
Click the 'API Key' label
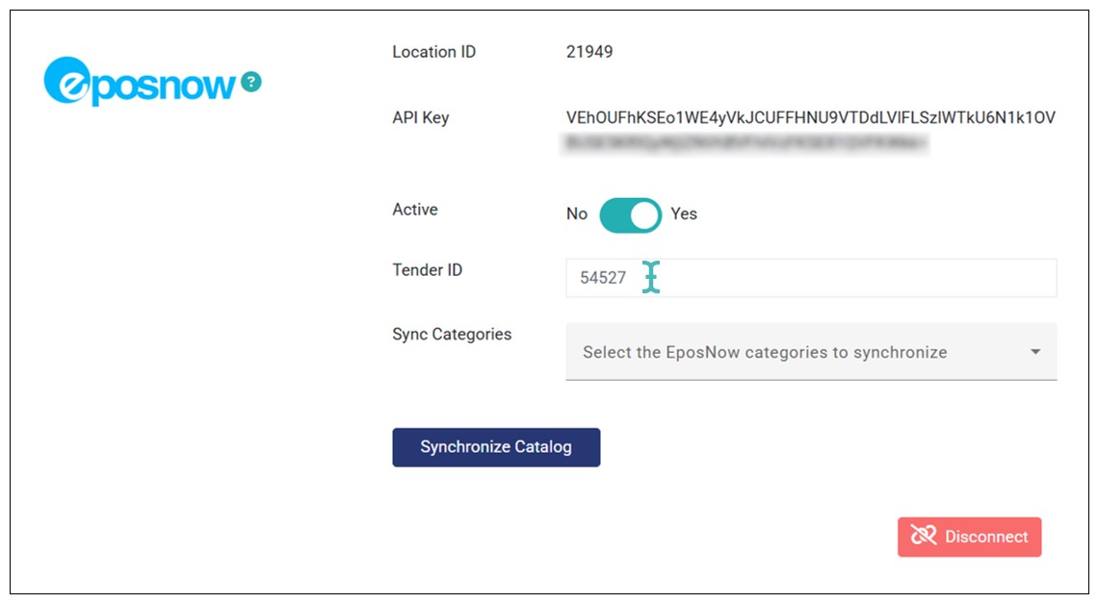420,118
